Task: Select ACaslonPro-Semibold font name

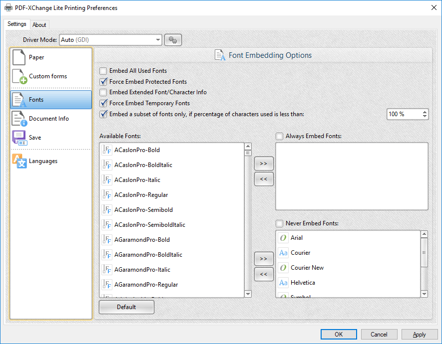Action: coord(143,210)
